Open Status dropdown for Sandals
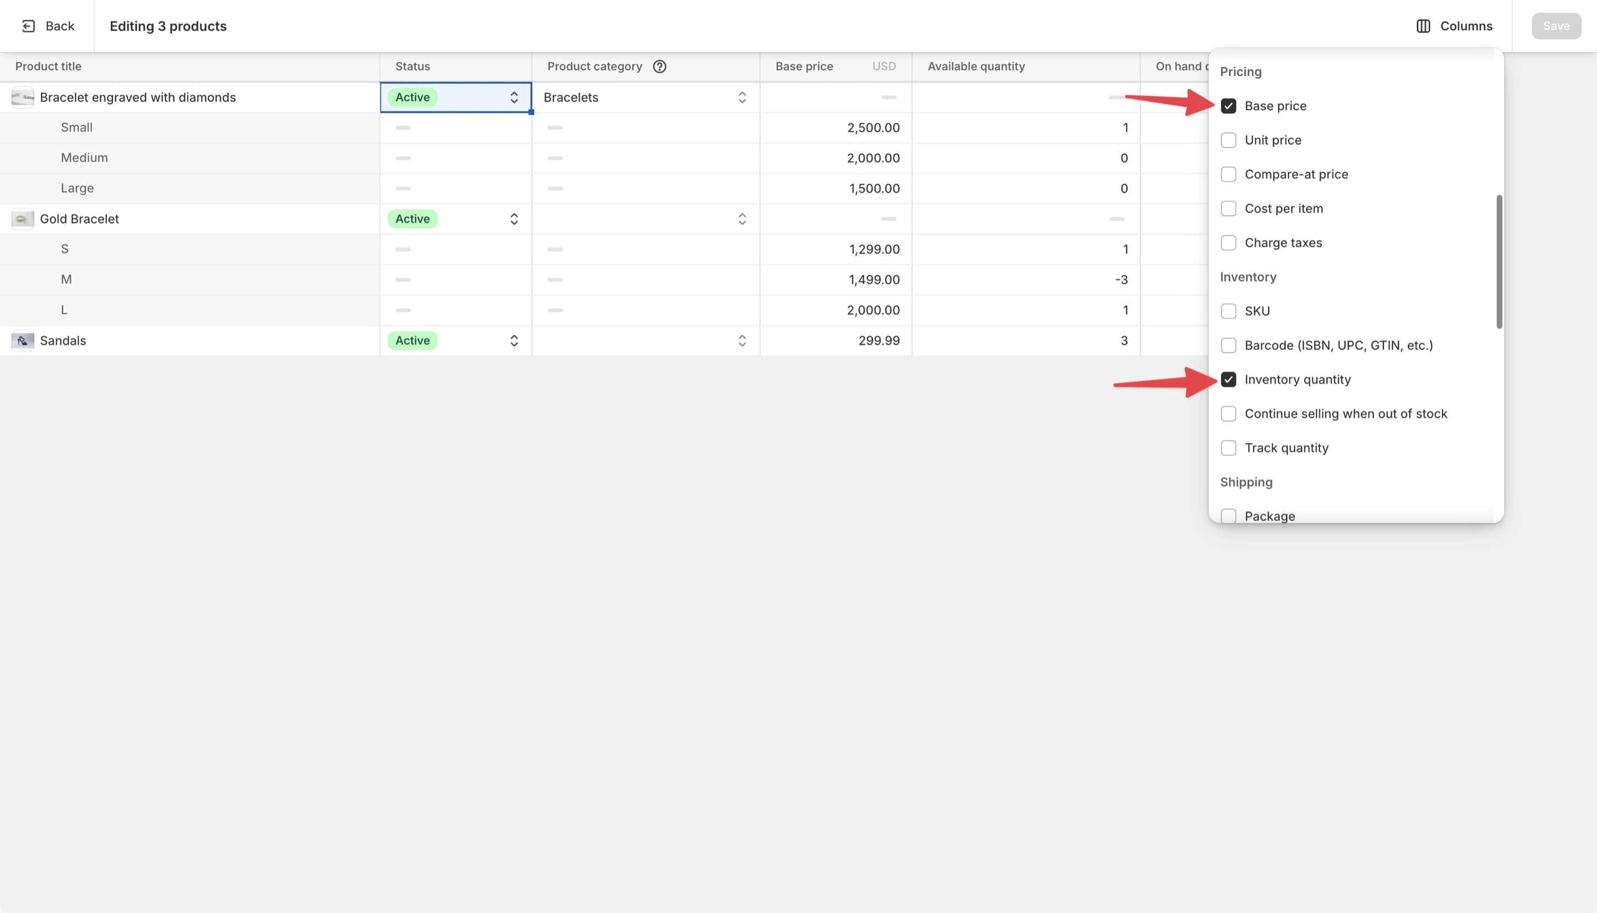1597x913 pixels. point(455,340)
